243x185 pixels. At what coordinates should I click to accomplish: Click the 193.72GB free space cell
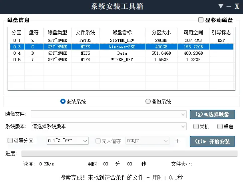click(x=193, y=47)
